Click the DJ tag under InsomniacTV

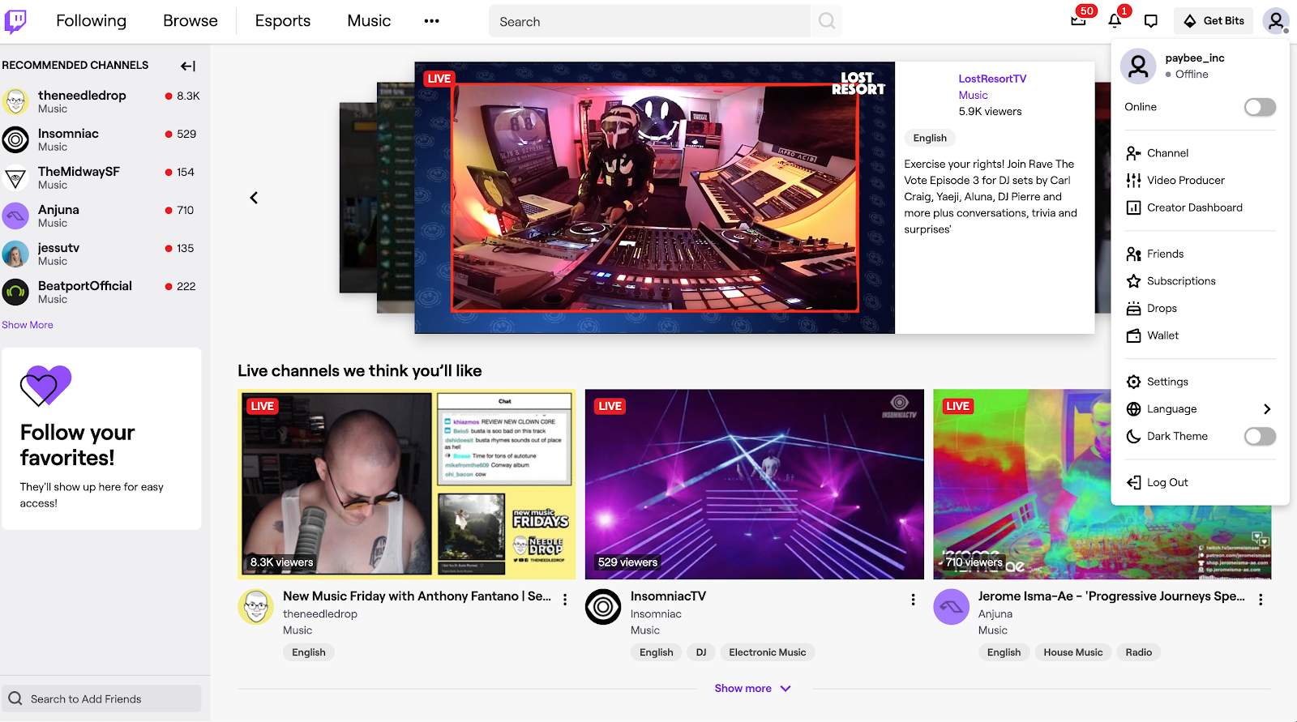click(x=701, y=652)
